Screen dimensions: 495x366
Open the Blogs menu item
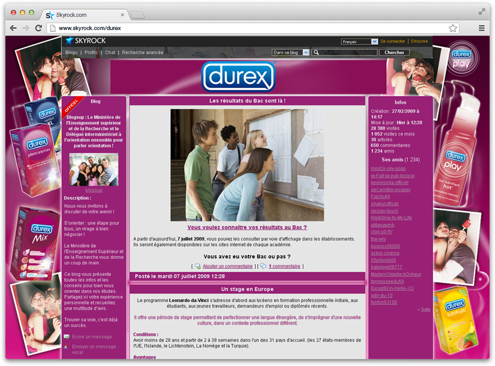click(x=71, y=53)
